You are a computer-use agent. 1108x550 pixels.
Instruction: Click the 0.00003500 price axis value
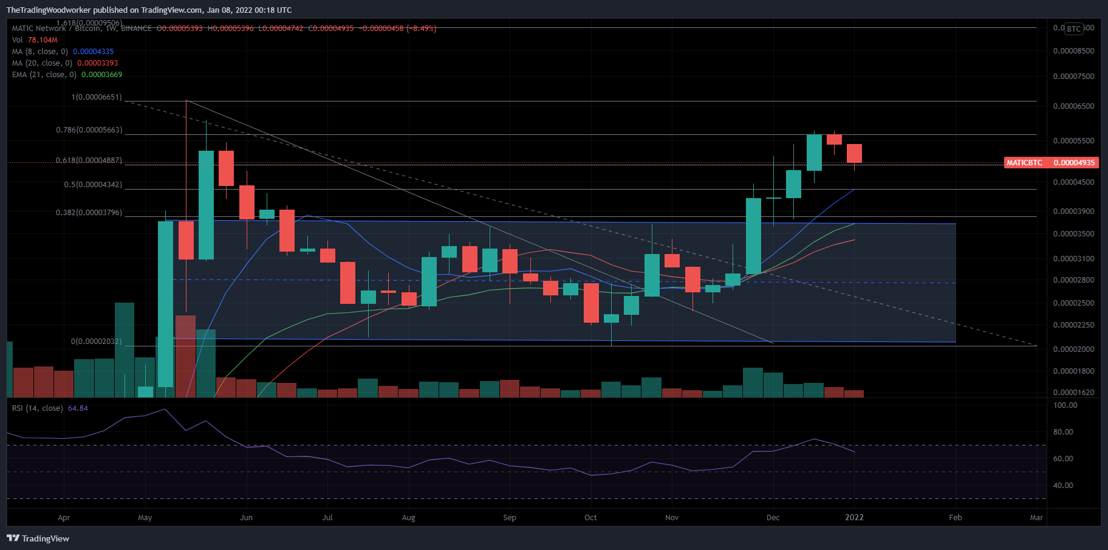coord(1073,234)
